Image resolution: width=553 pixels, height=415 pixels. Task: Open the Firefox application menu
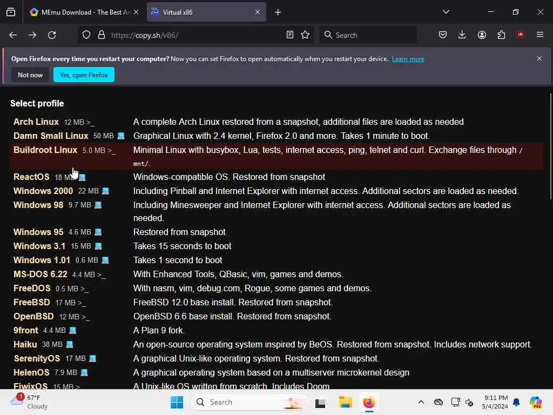pos(540,34)
